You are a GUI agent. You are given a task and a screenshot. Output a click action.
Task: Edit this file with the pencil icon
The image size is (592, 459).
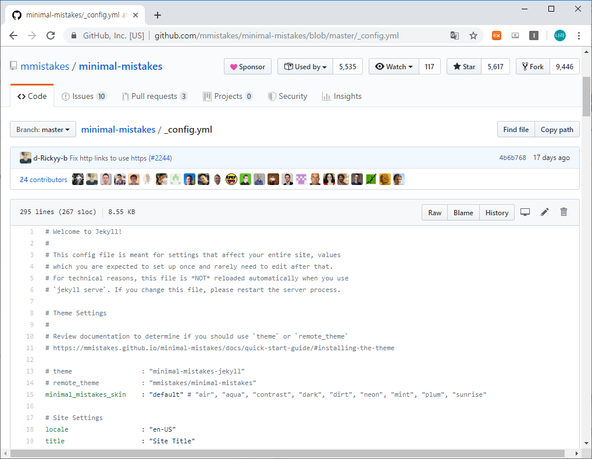click(544, 212)
